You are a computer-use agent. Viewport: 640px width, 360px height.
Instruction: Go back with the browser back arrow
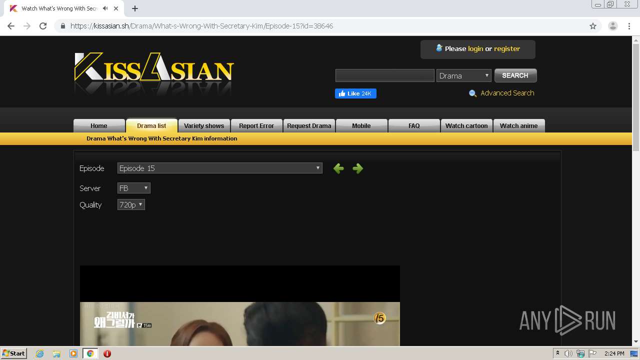[x=11, y=26]
